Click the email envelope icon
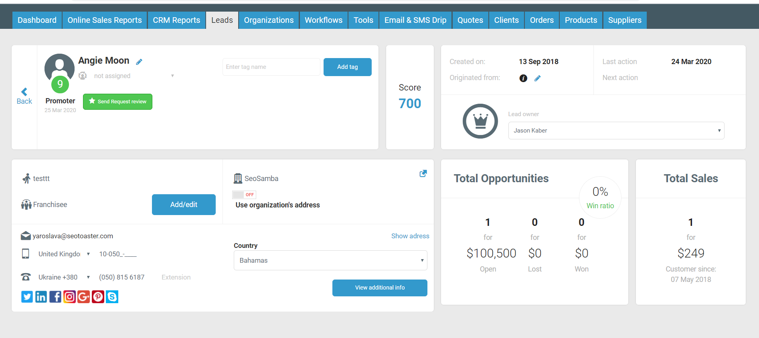Image resolution: width=759 pixels, height=338 pixels. pyautogui.click(x=26, y=236)
